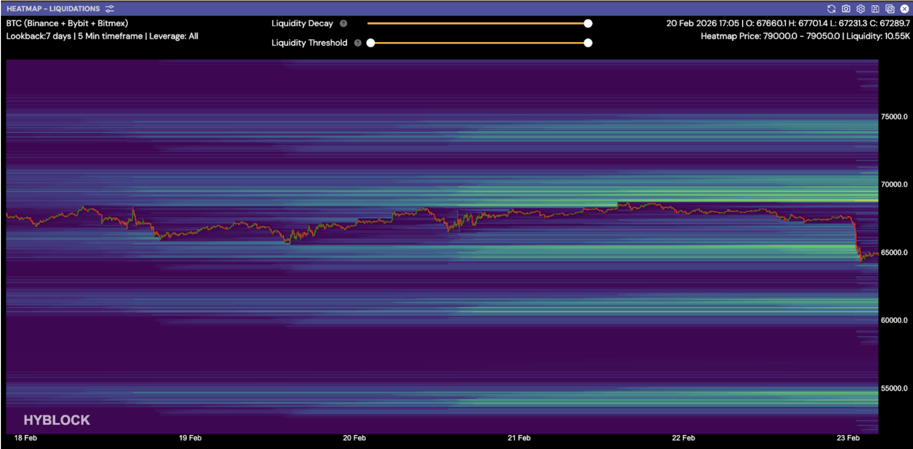The height and width of the screenshot is (449, 913).
Task: Click the 55000.0 price axis label
Action: click(x=894, y=388)
